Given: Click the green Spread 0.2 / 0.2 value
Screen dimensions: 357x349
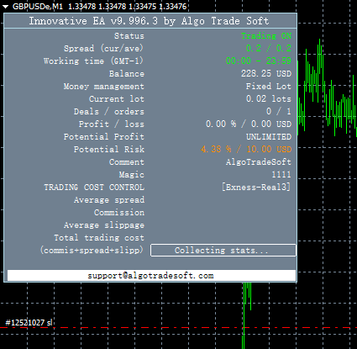Looking at the screenshot, I should pos(269,49).
